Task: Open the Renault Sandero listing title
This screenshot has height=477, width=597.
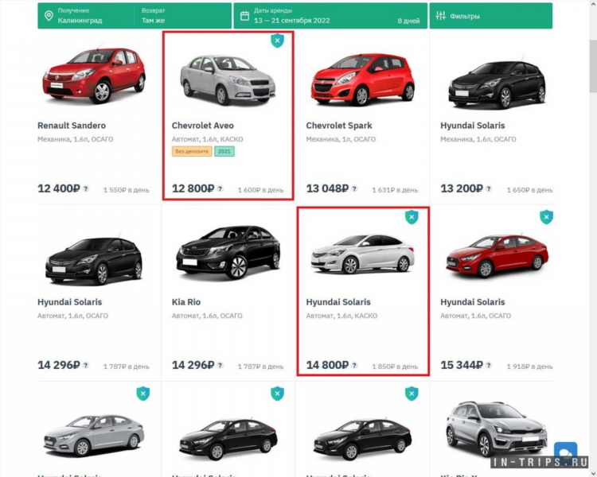Action: click(x=72, y=126)
